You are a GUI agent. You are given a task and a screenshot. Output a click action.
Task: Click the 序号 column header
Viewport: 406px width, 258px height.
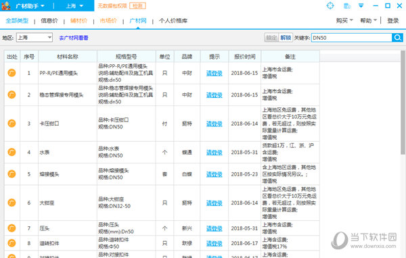(29, 57)
